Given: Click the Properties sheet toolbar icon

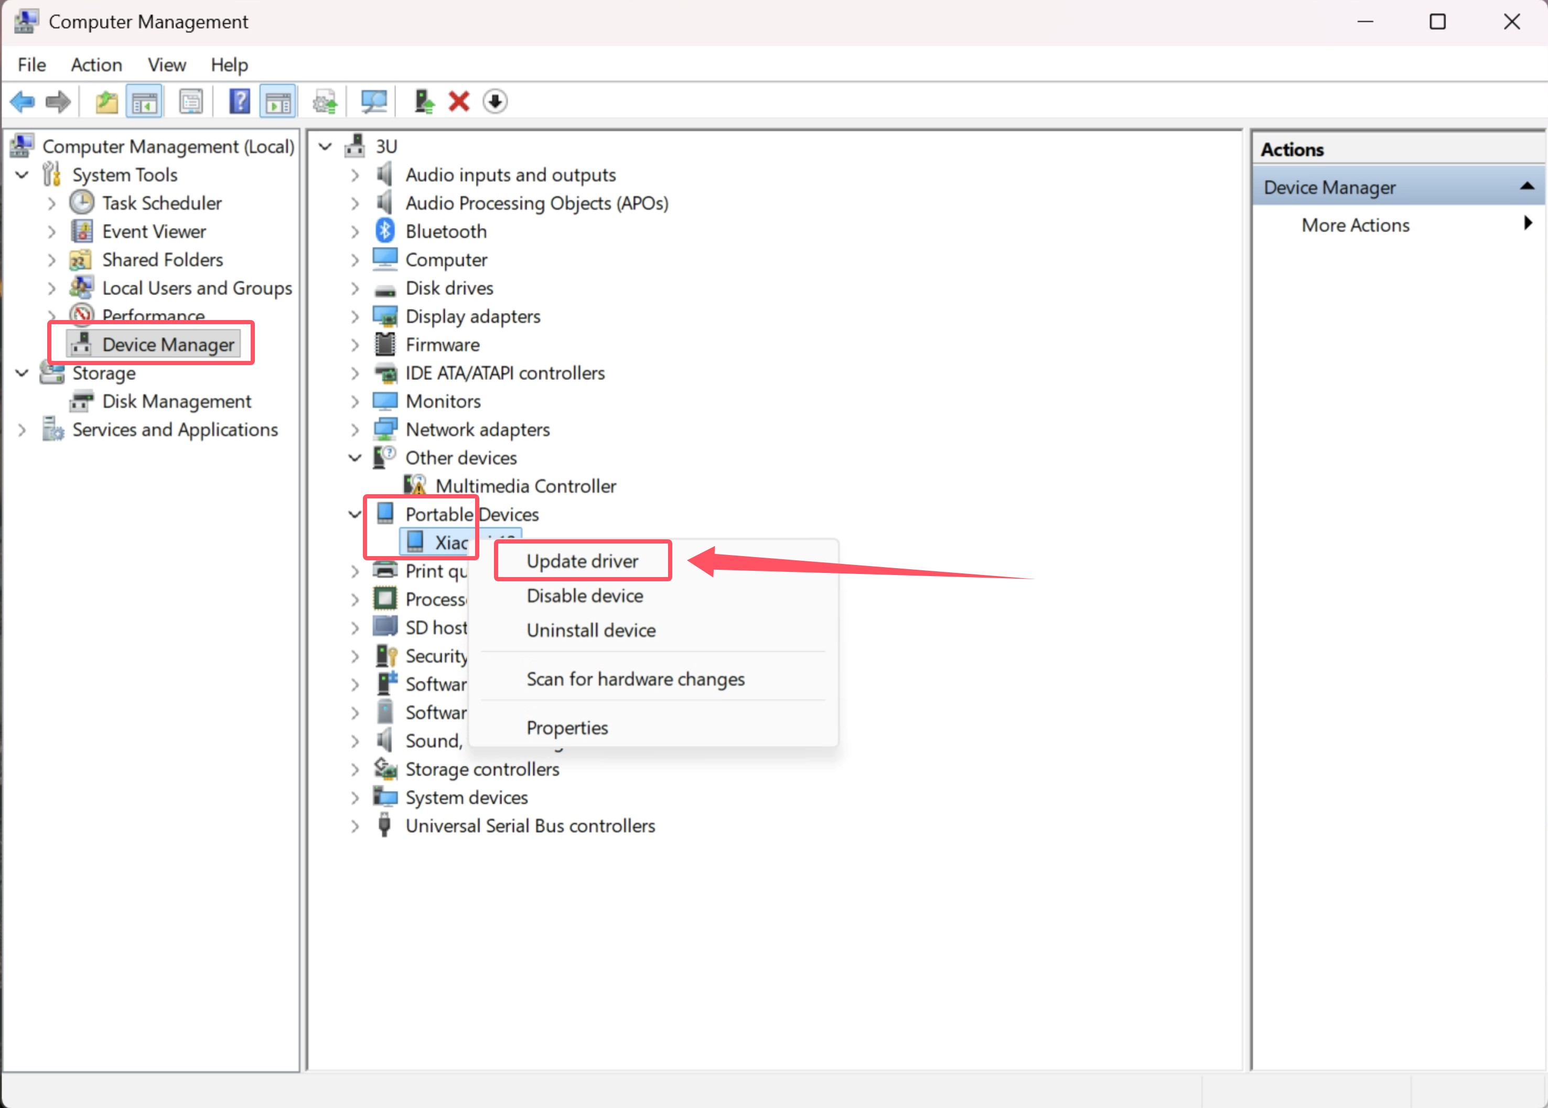Looking at the screenshot, I should (191, 102).
